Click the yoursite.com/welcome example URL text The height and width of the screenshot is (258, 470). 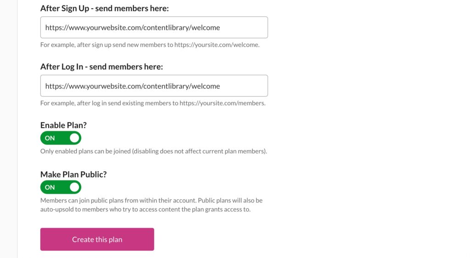(x=217, y=45)
